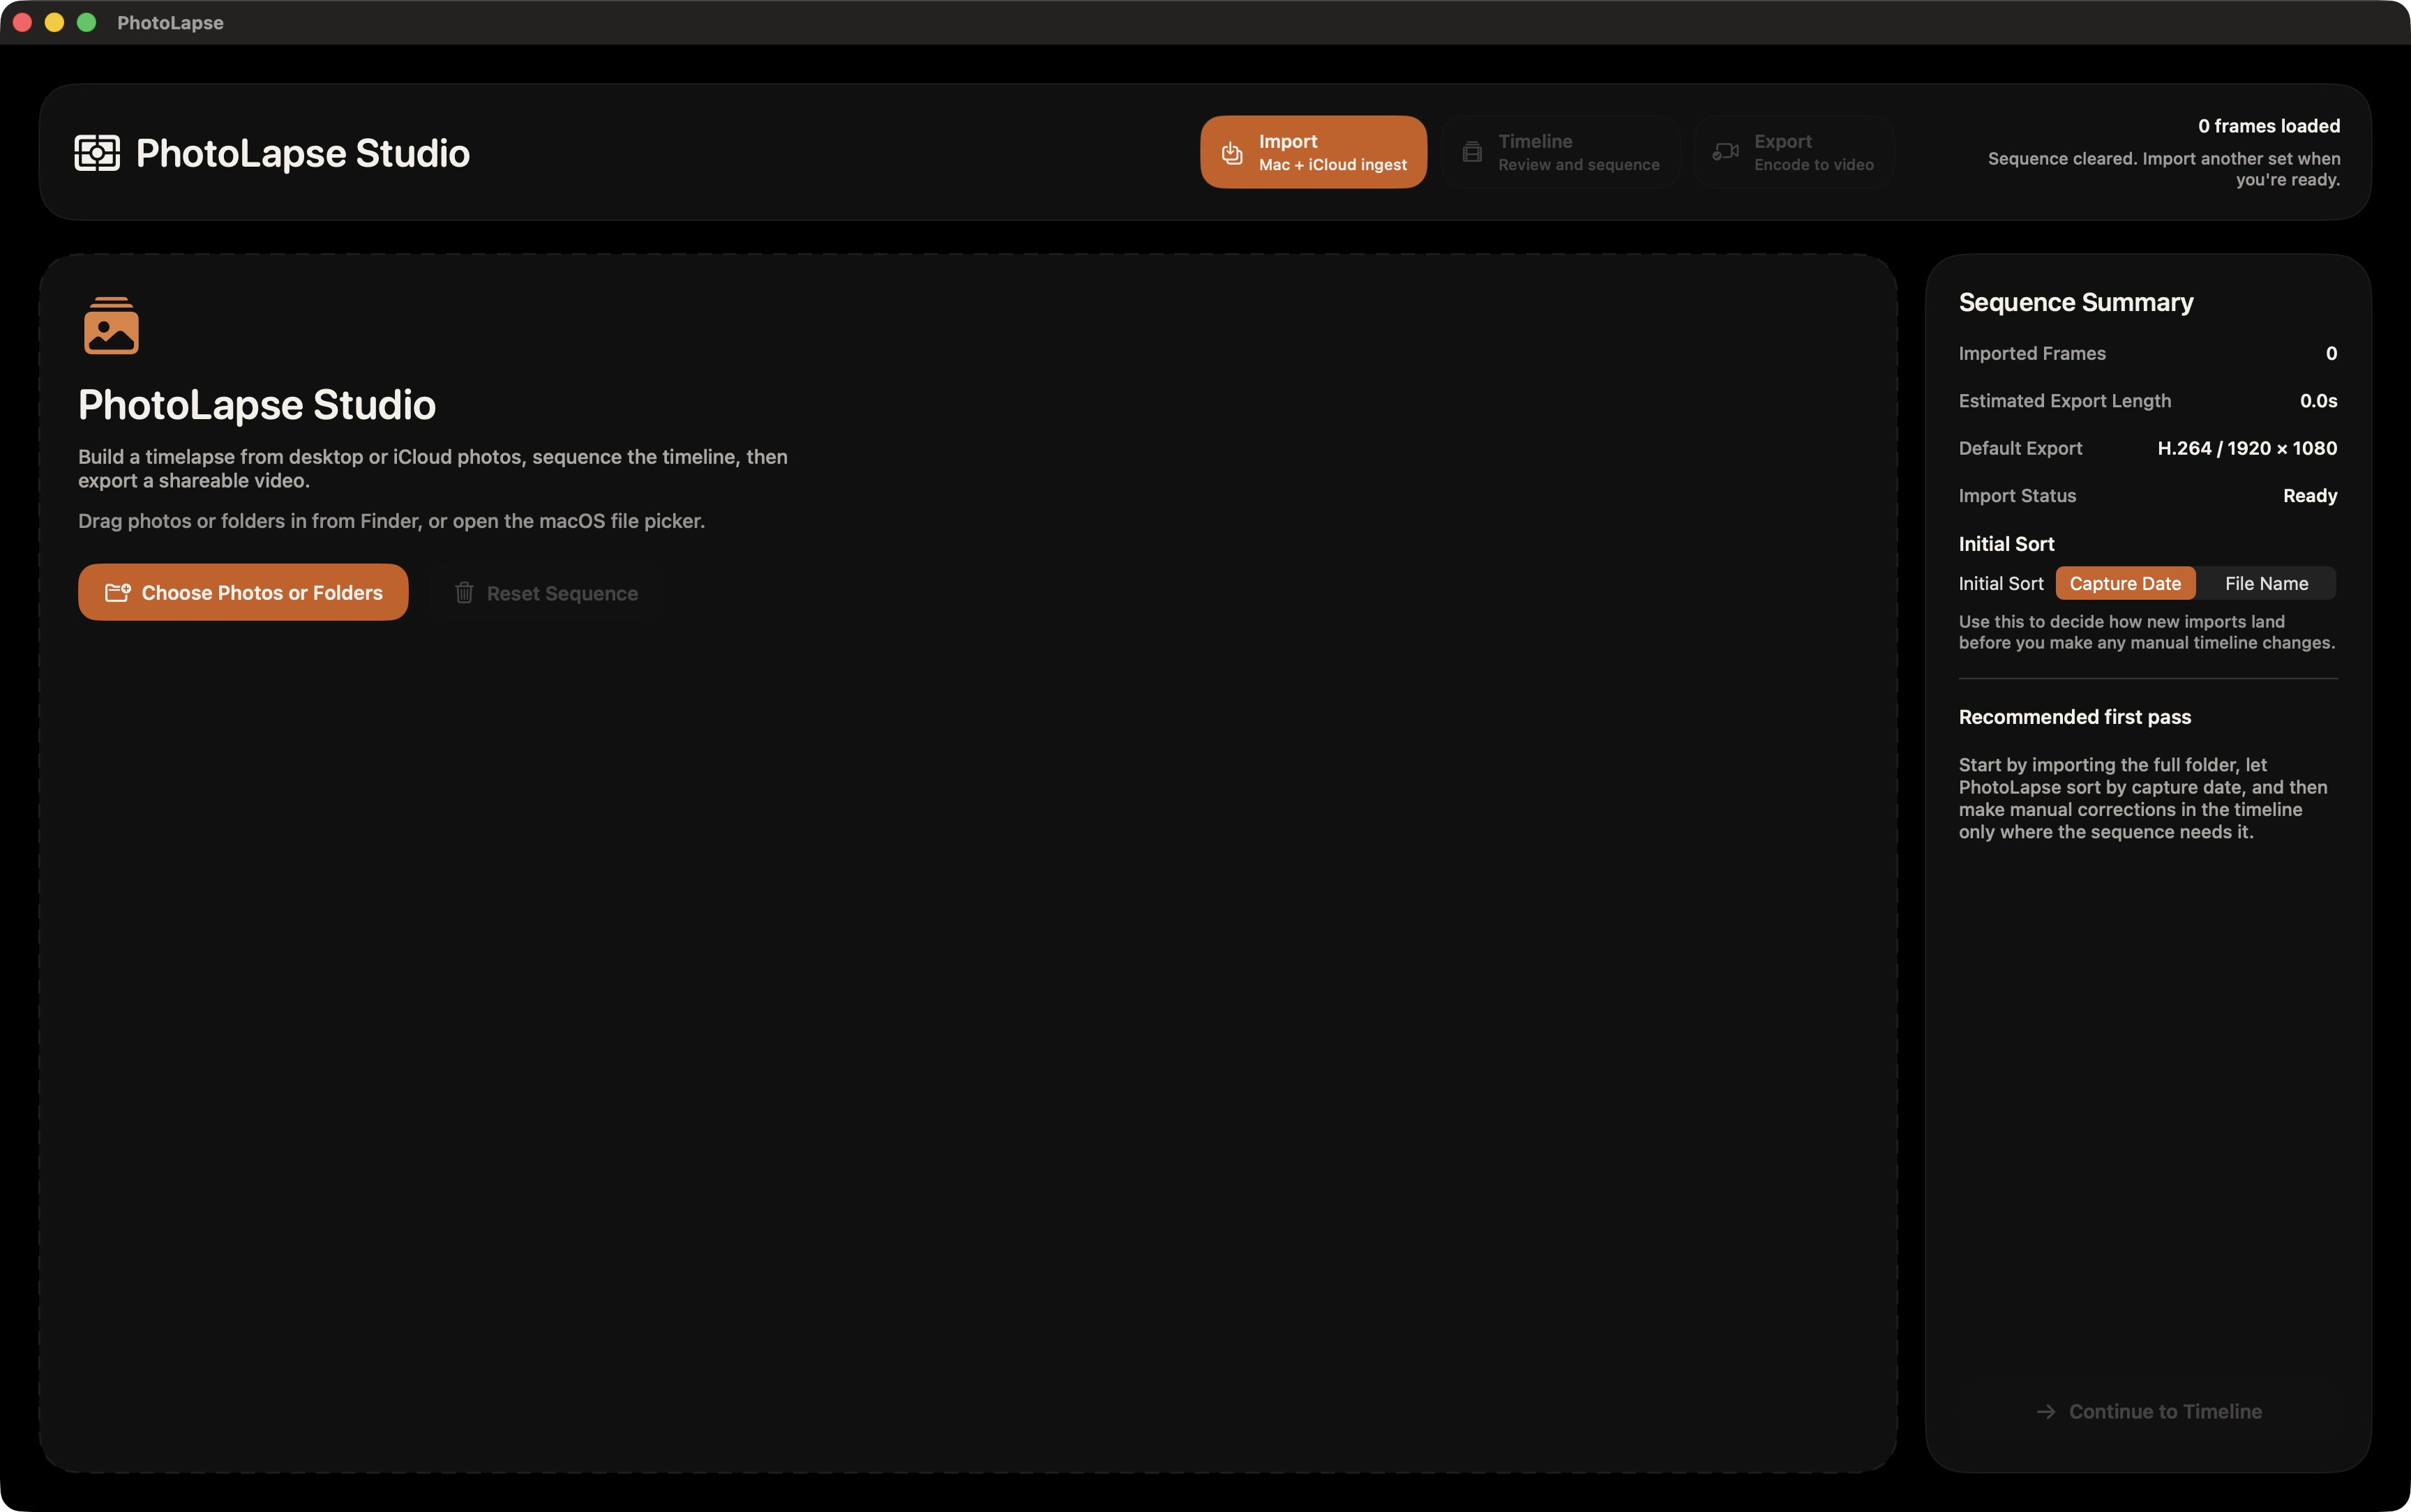Open the Import Mac + iCloud ingest tab
The width and height of the screenshot is (2411, 1512).
pos(1313,151)
